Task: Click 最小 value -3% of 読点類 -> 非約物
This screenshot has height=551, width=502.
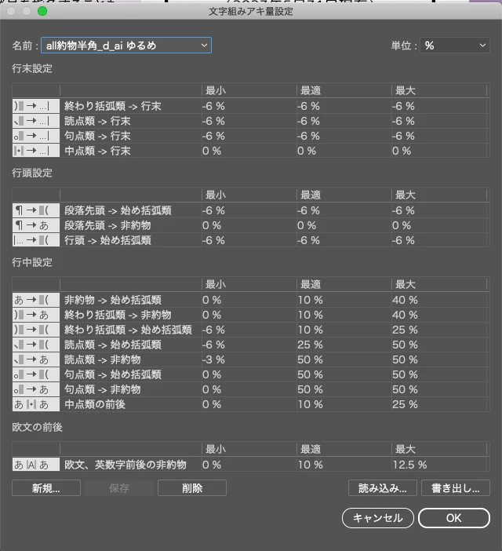Action: 213,359
